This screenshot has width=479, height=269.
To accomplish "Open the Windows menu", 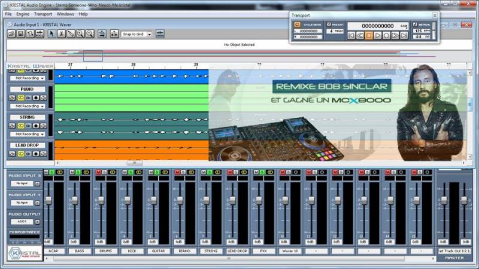I will click(x=65, y=14).
